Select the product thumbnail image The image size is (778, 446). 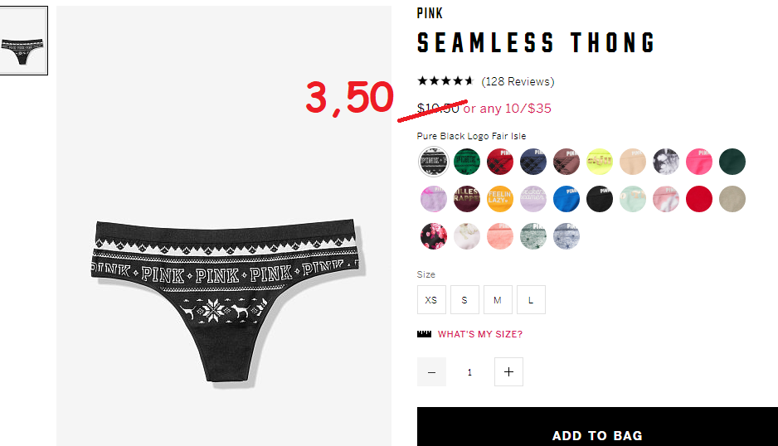(x=23, y=41)
